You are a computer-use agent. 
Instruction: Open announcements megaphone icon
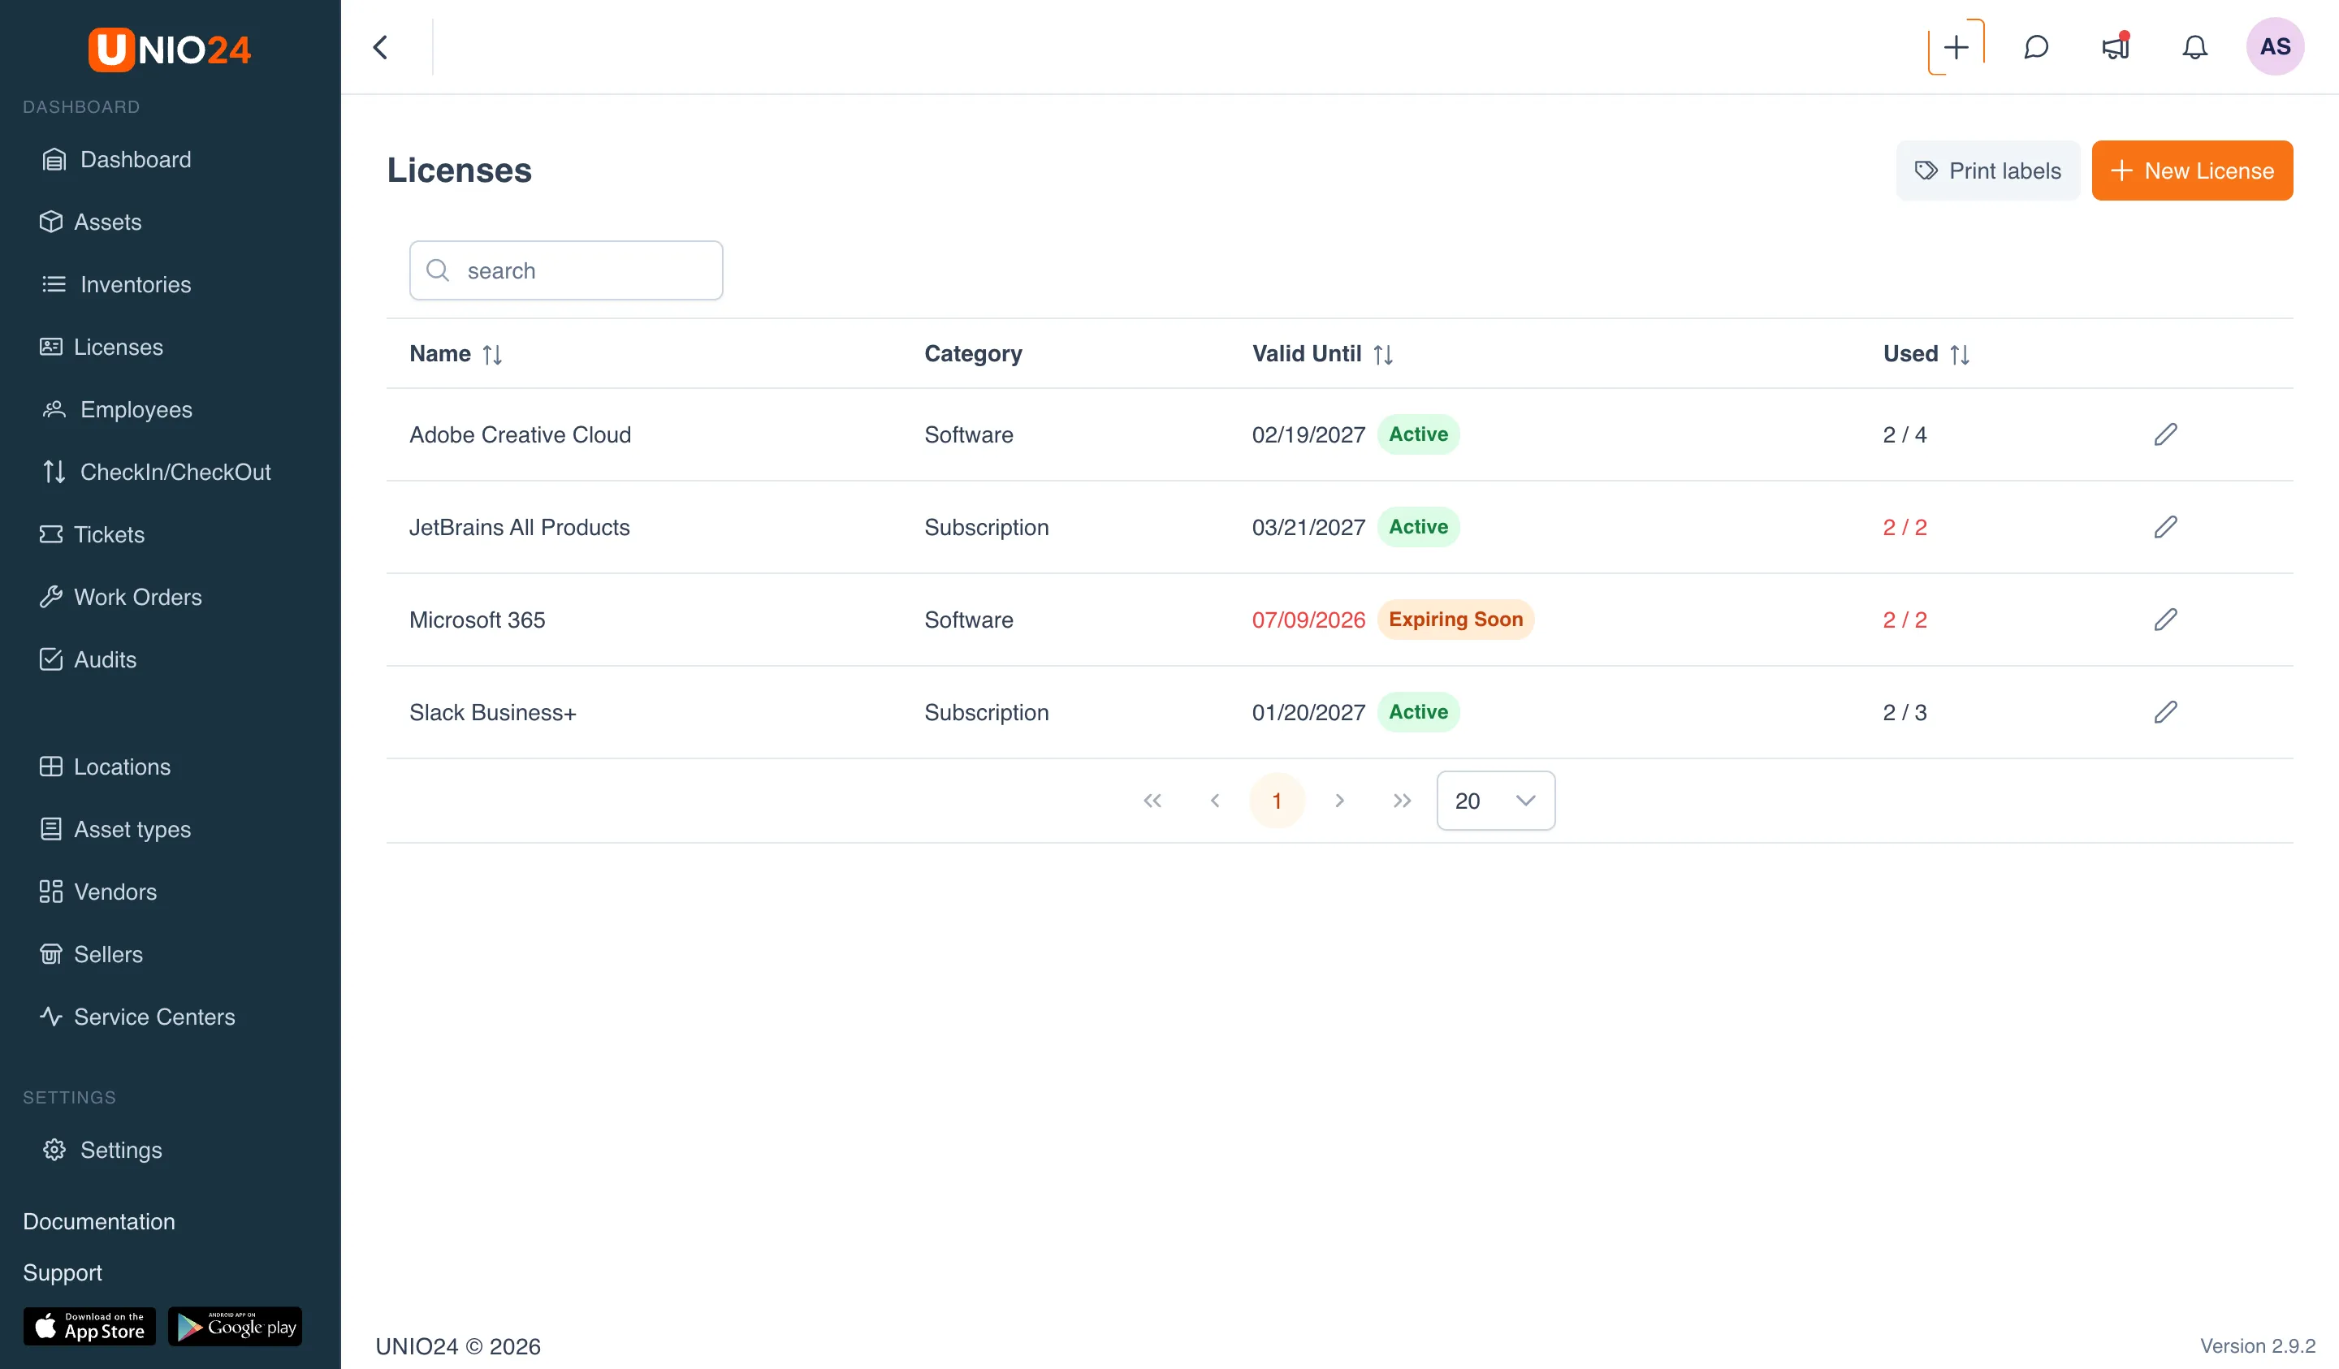(2116, 47)
